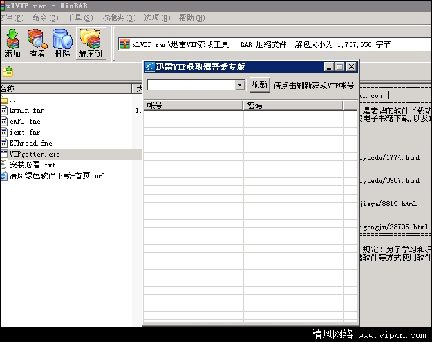Select the eAPI.fne file

(24, 121)
